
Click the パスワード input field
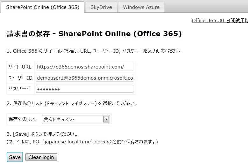coord(85,89)
